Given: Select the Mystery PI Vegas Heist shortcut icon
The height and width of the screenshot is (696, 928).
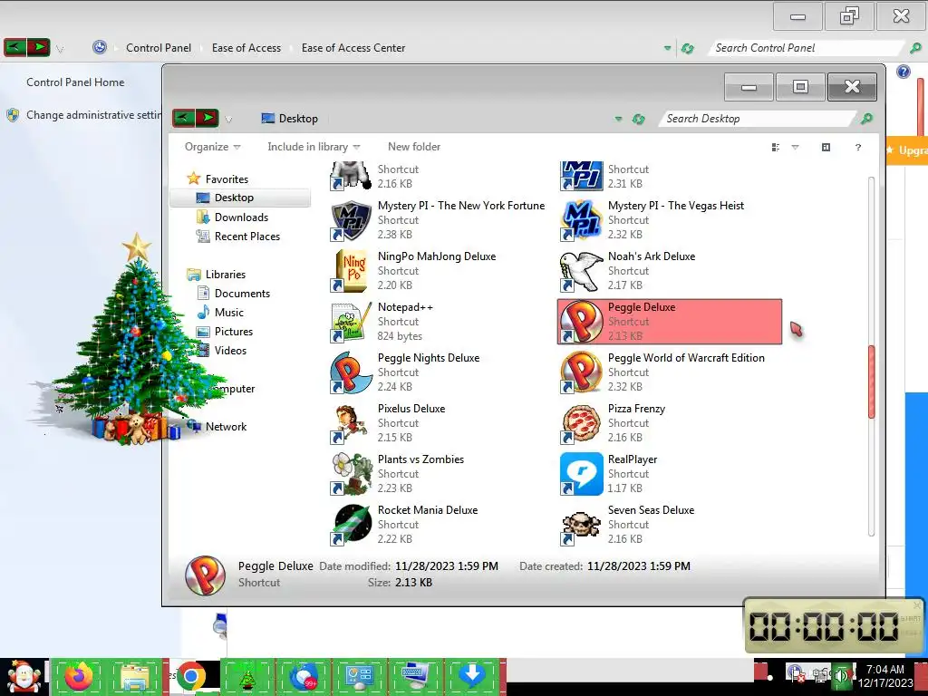Looking at the screenshot, I should [581, 220].
